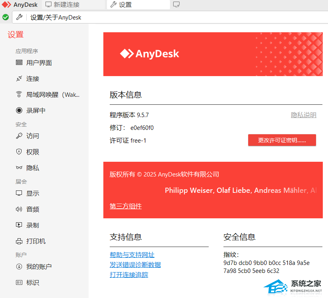
Task: Open the 录制 settings page
Action: tap(33, 225)
